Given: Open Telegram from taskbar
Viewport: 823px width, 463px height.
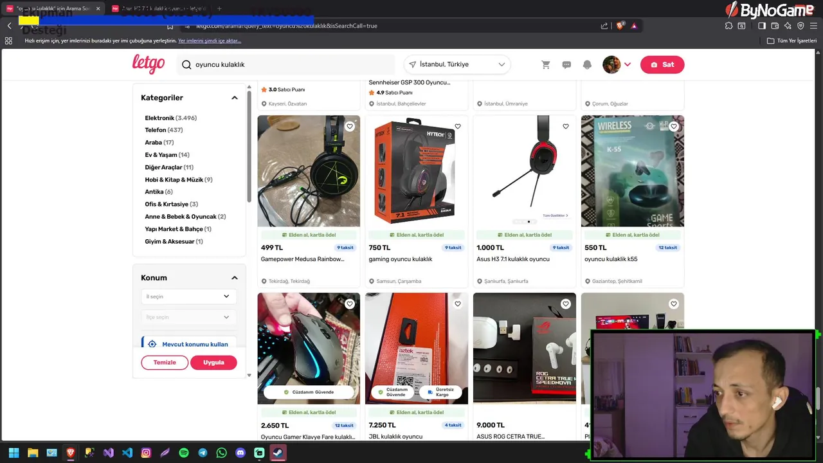Looking at the screenshot, I should (203, 453).
